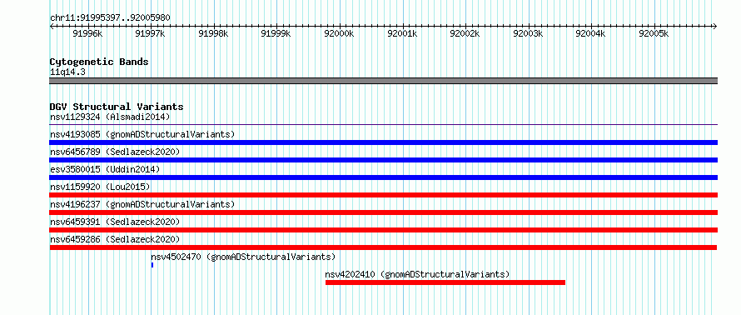Open variant label nsv1159920 (Lou2015)
Screen dimensions: 741x315
(100, 187)
